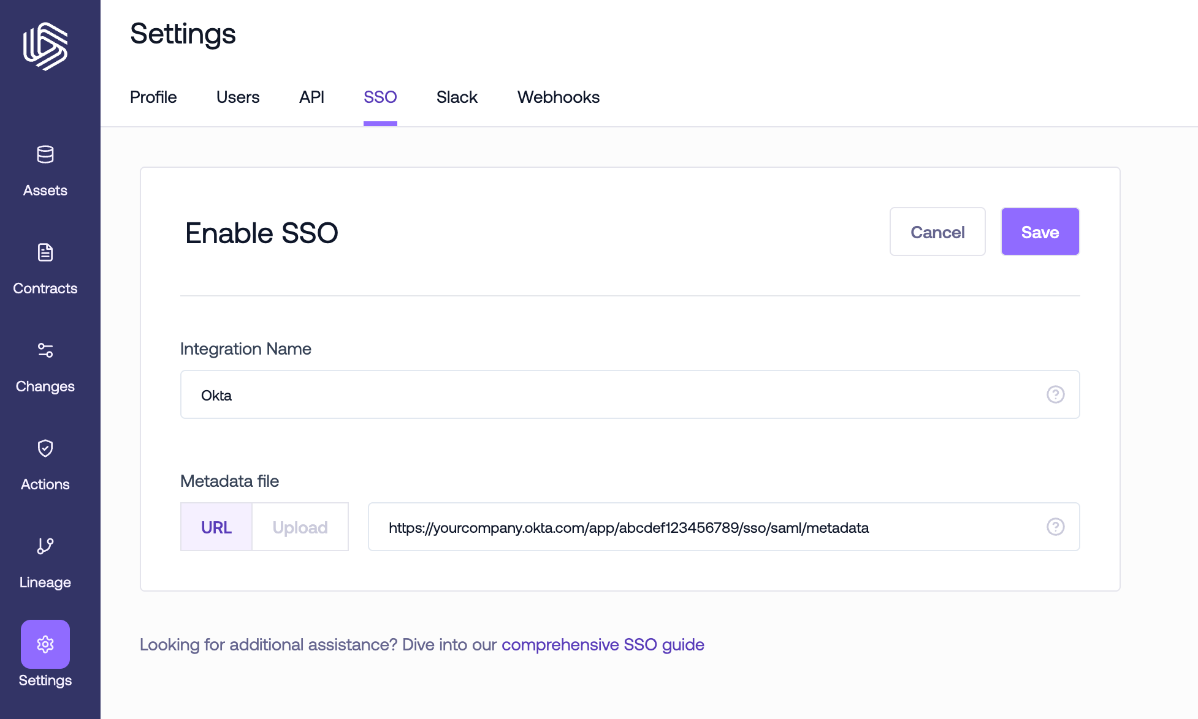Go to Changes sliders icon
This screenshot has height=719, width=1198.
[45, 350]
